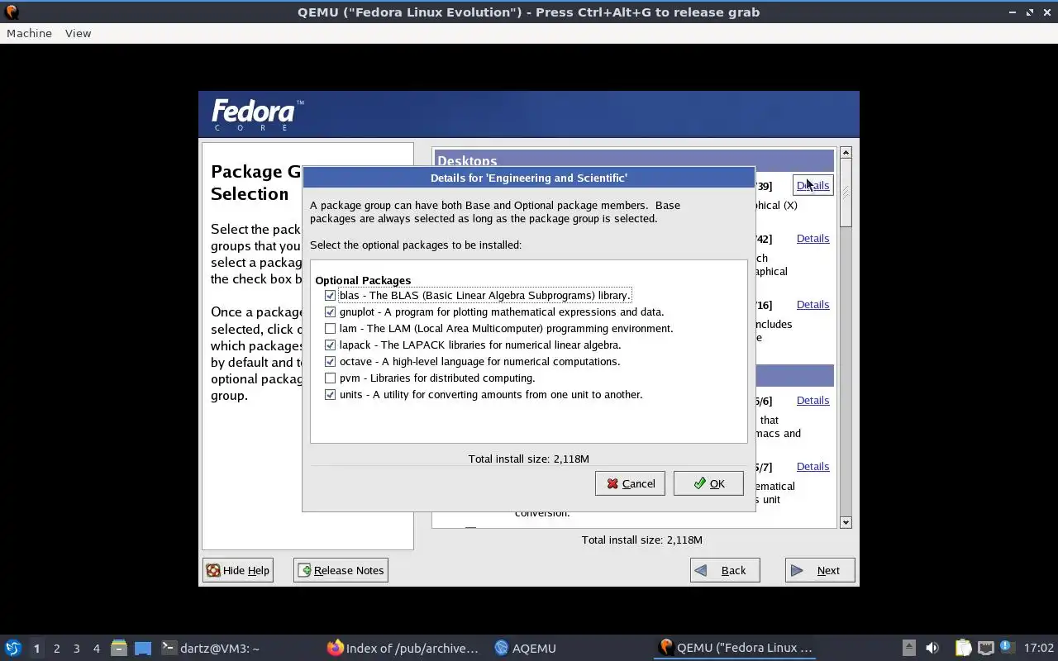Enable the pvm package checkbox
Viewport: 1058px width, 661px height.
[331, 378]
